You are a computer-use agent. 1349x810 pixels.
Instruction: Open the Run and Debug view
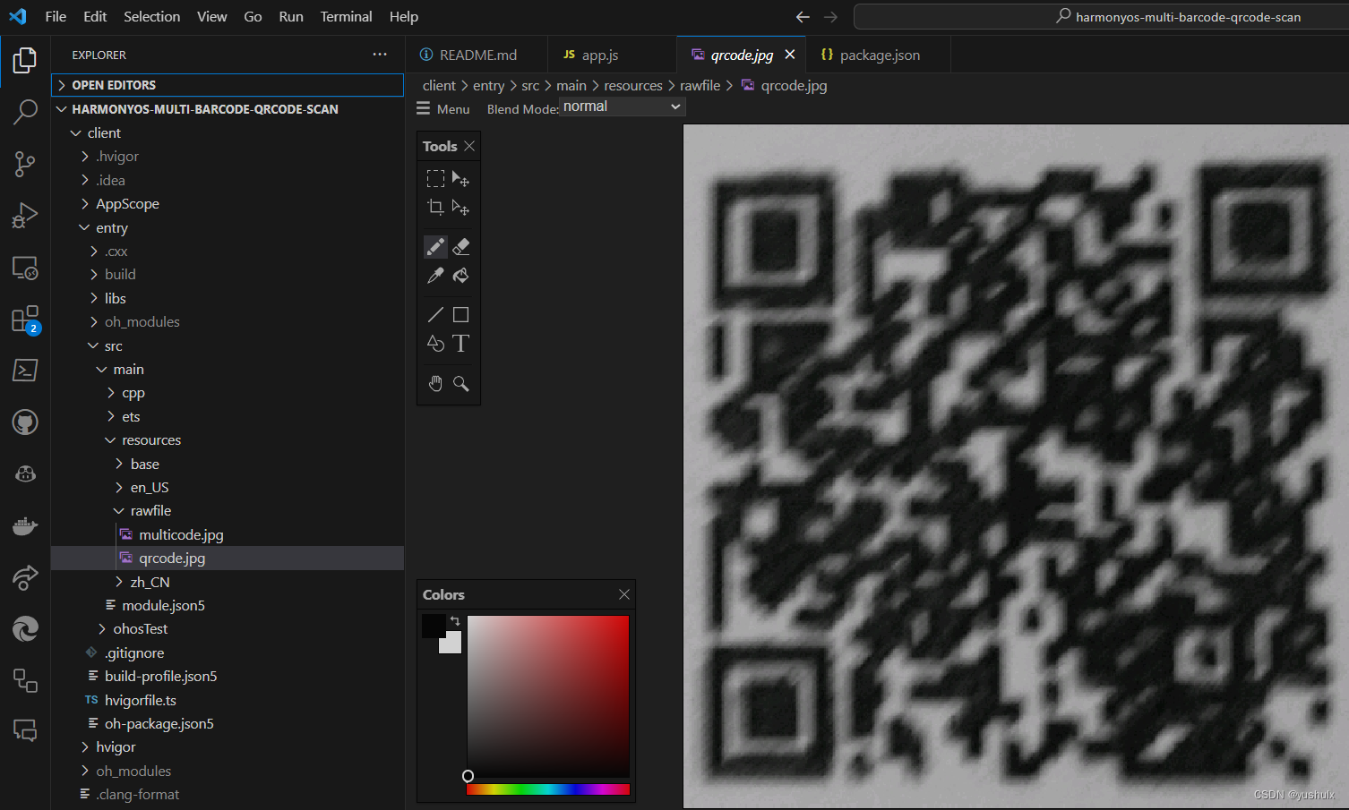25,216
